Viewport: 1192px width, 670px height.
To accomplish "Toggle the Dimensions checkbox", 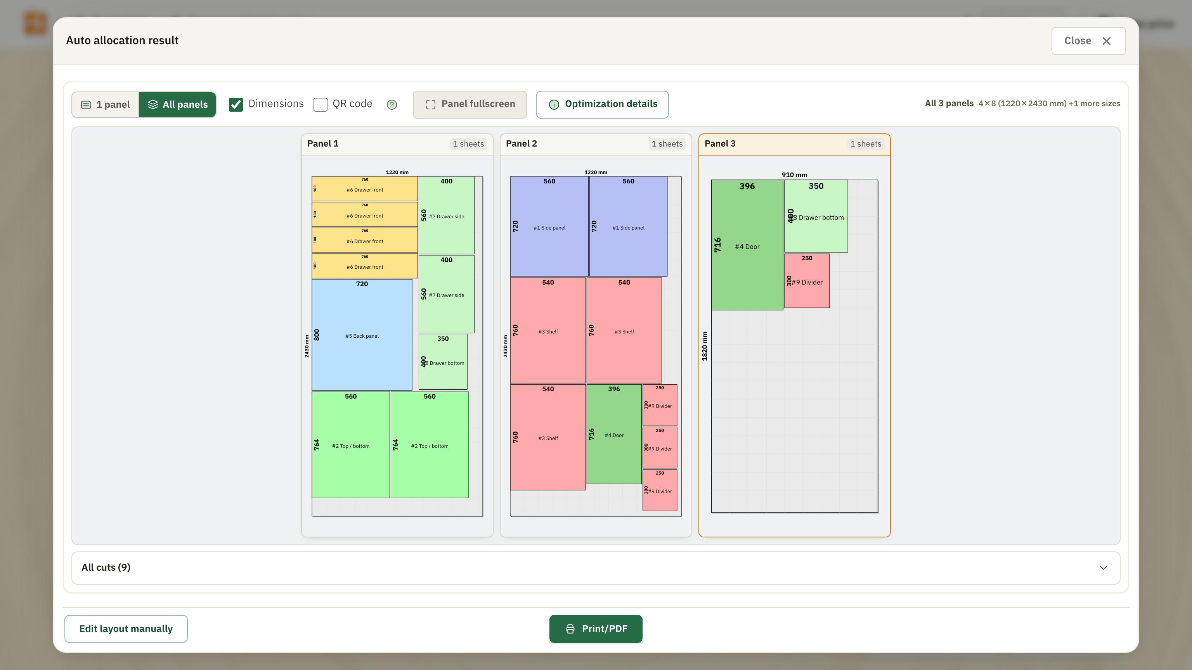I will (236, 105).
